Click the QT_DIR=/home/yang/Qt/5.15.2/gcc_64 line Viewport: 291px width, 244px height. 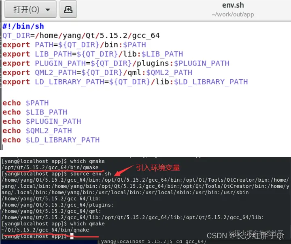pos(81,36)
